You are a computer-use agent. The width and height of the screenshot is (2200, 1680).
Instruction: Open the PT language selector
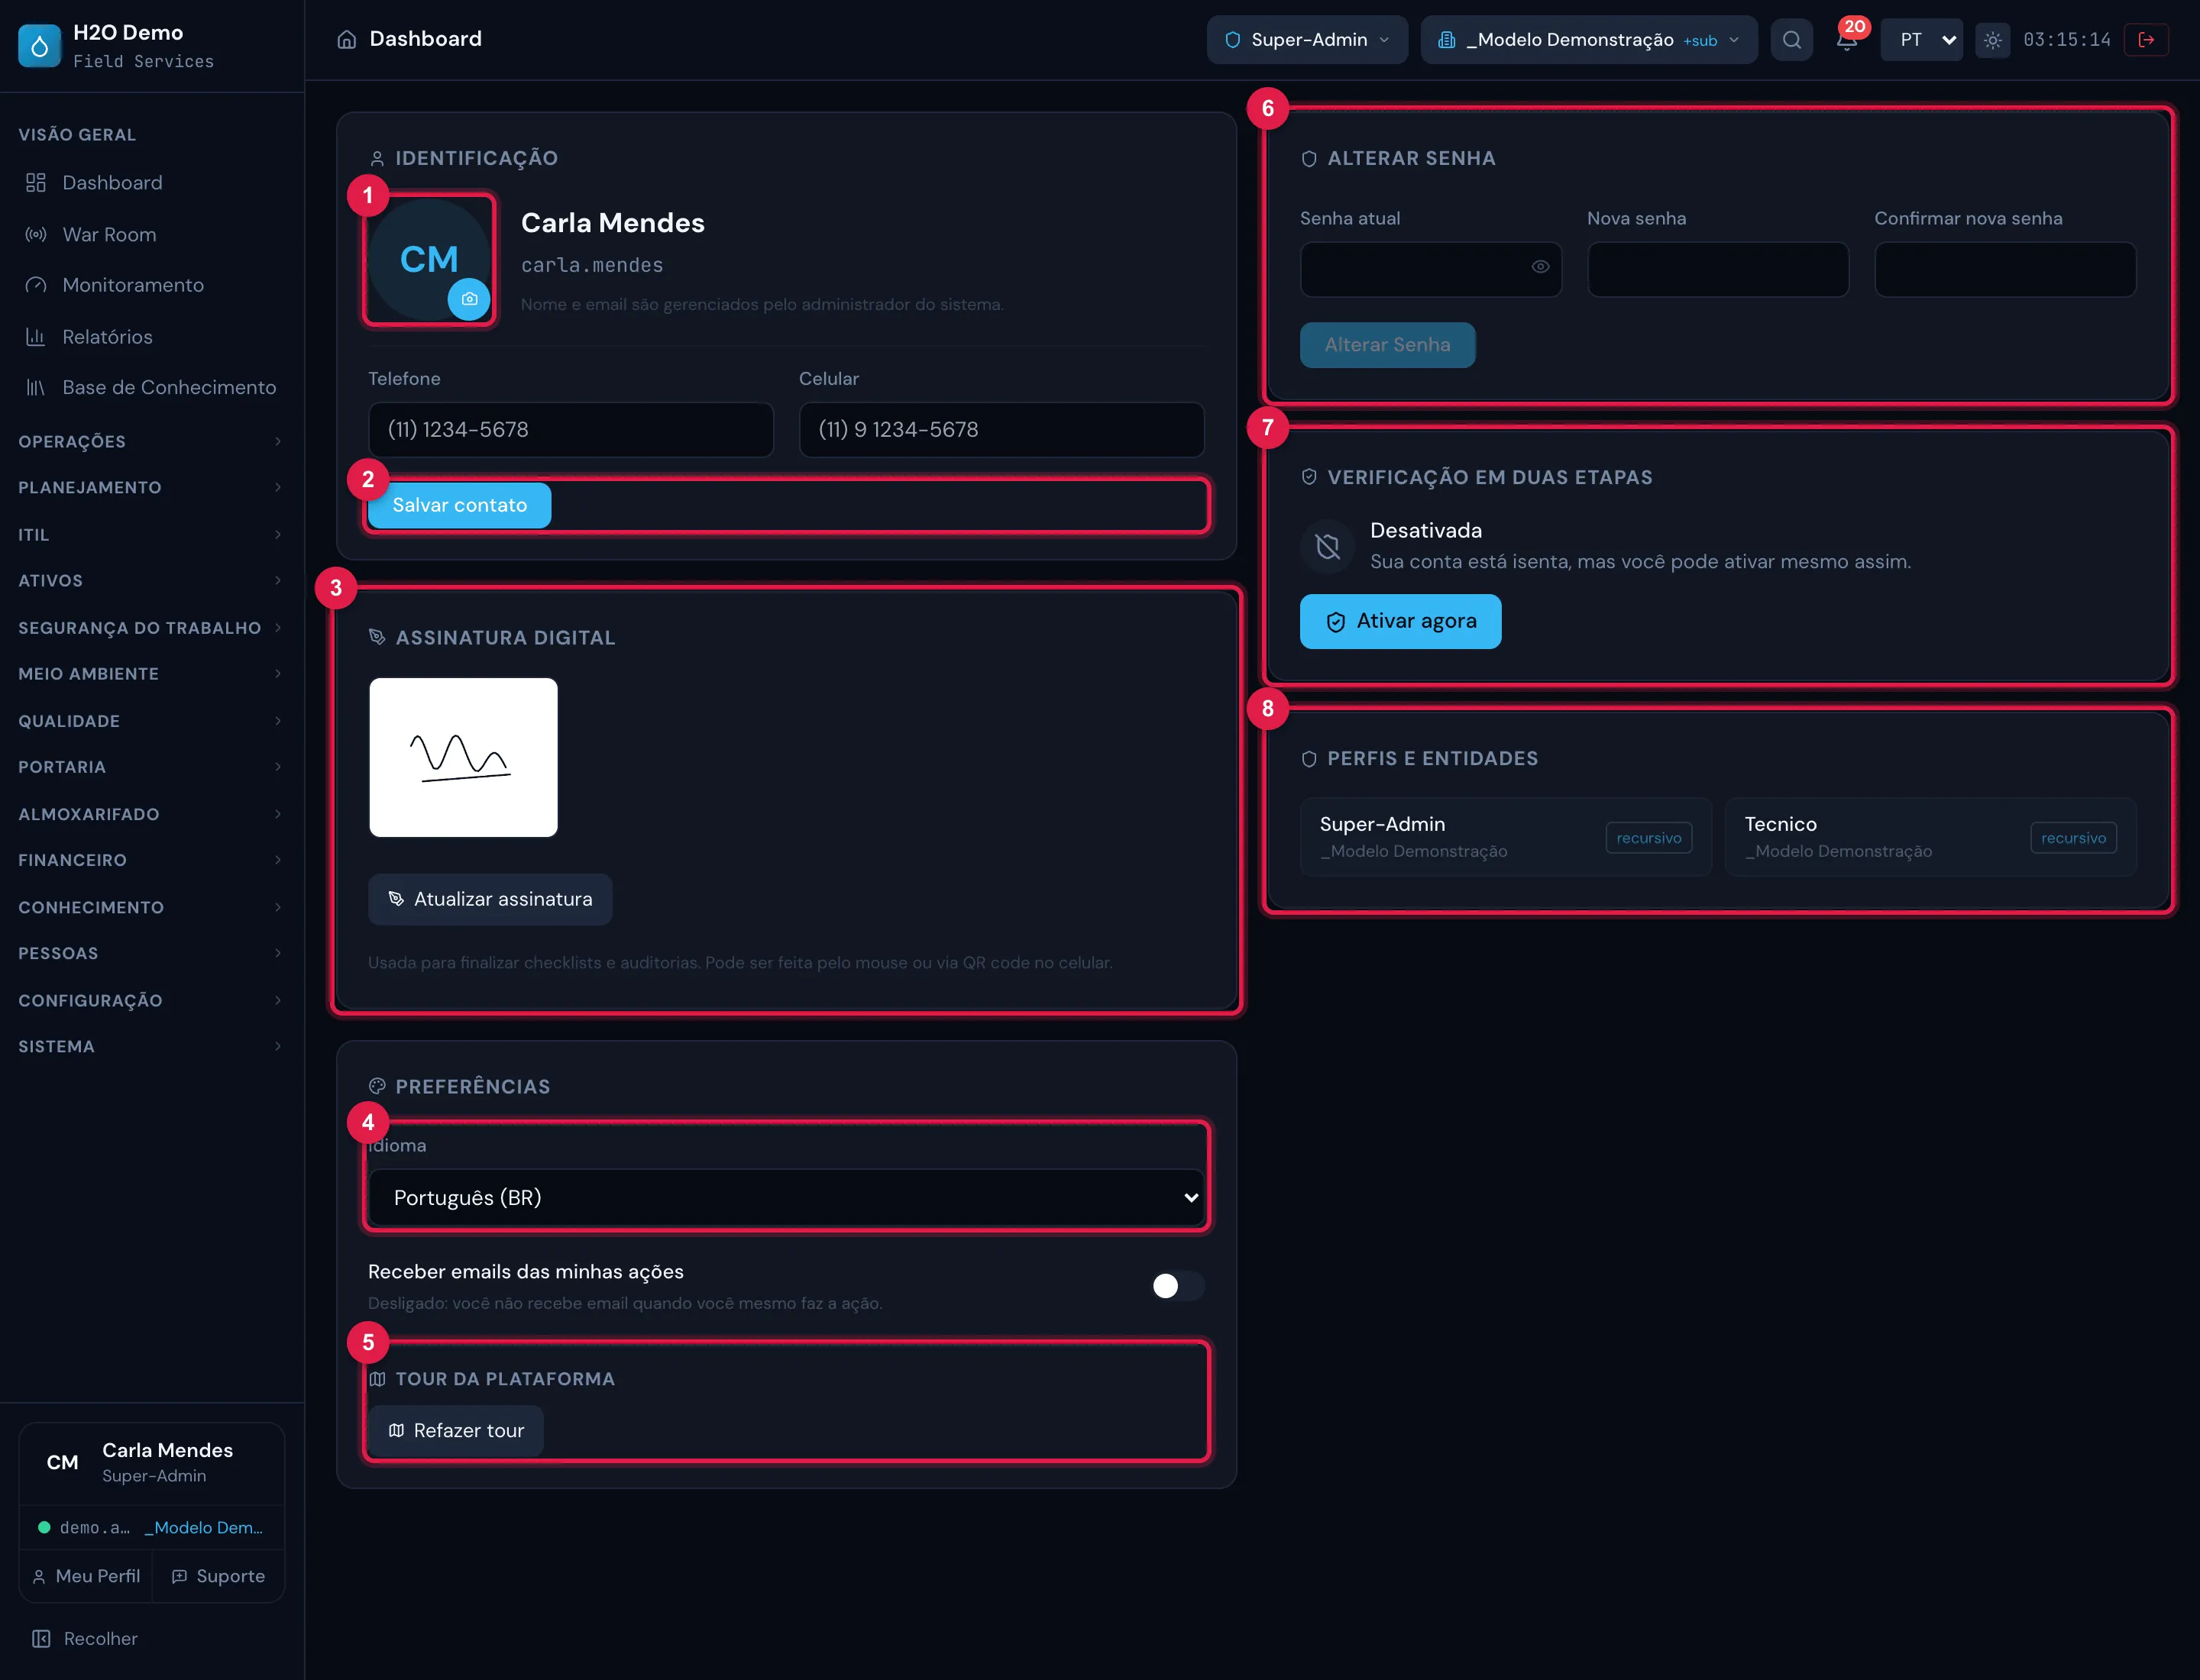click(1921, 40)
